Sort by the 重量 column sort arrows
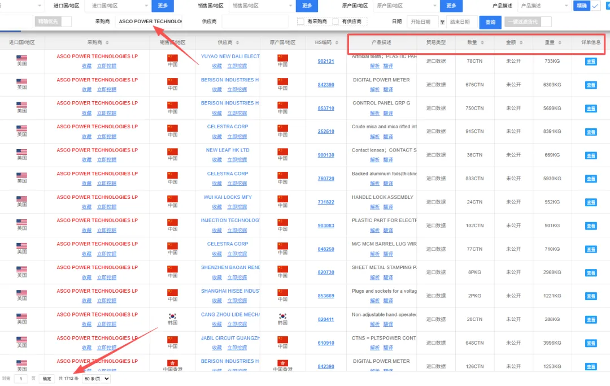 [x=559, y=42]
